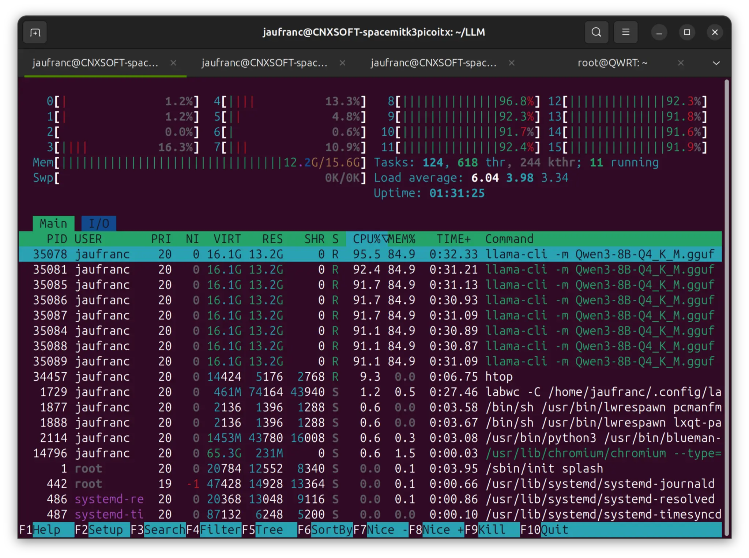Viewport: 749px width, 558px height.
Task: Select the process row with PID 35078
Action: point(370,254)
